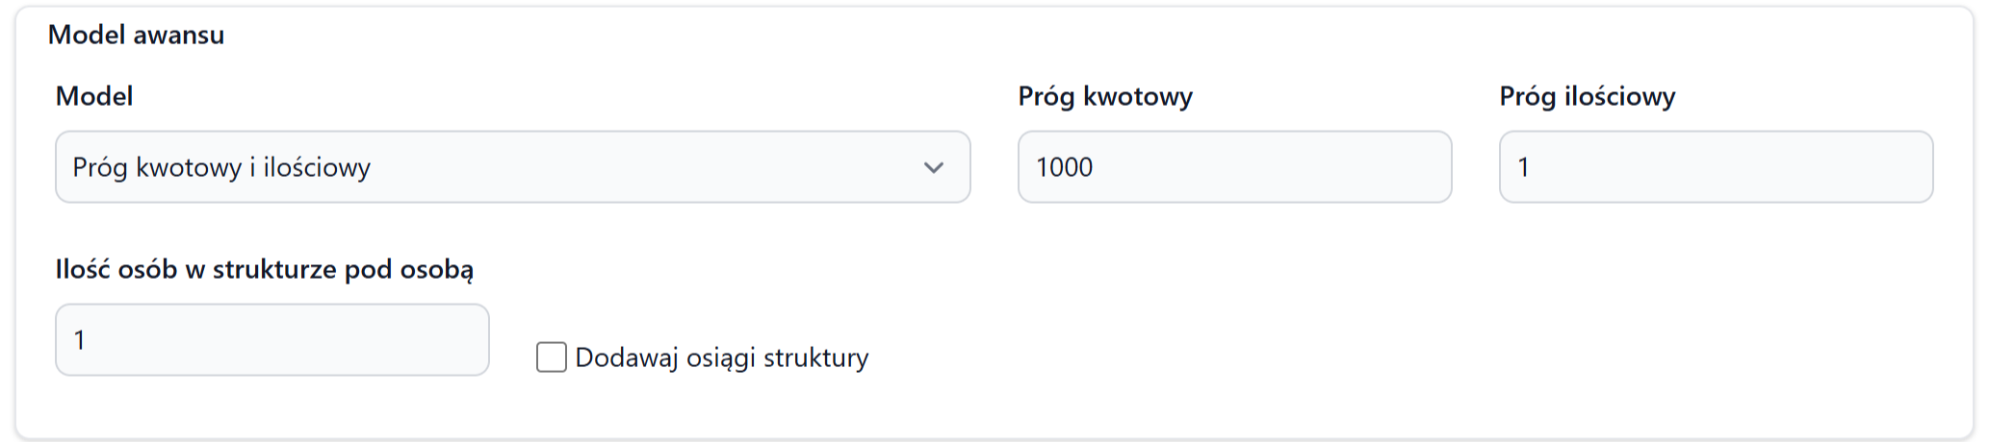Click the 'Model awansu' section heading
Viewport: 1989px width, 442px height.
tap(136, 35)
